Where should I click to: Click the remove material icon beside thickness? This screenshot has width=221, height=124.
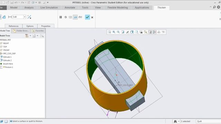point(4,17)
